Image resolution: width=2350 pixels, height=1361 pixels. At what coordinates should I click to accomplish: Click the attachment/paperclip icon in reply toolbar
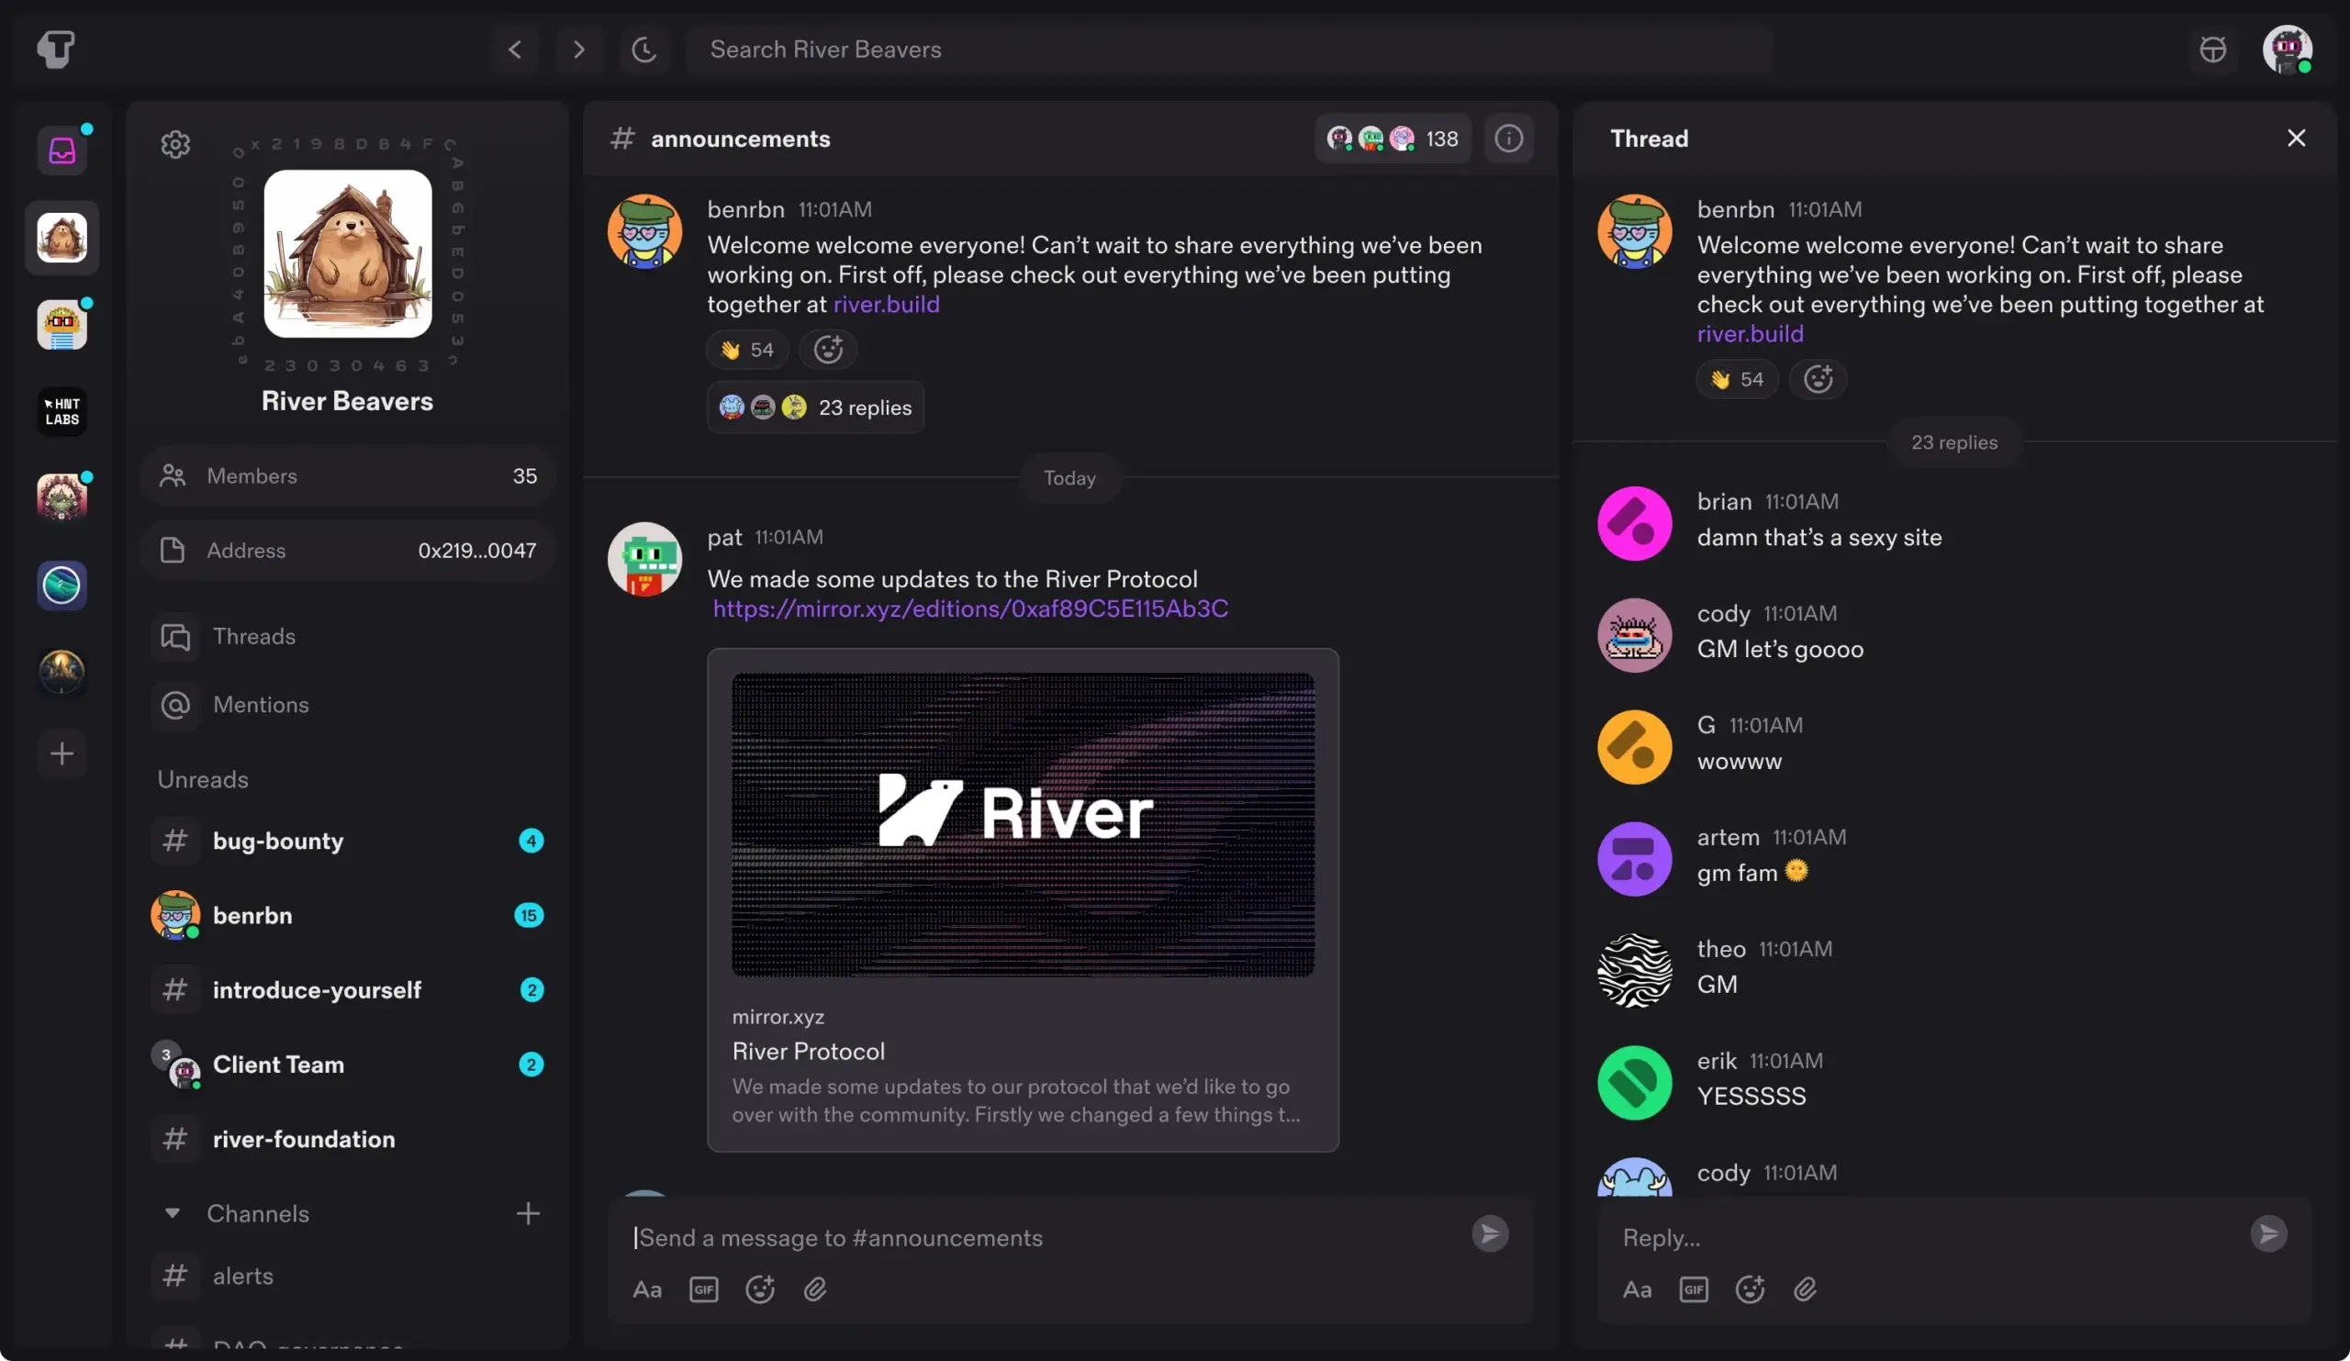click(x=1804, y=1288)
